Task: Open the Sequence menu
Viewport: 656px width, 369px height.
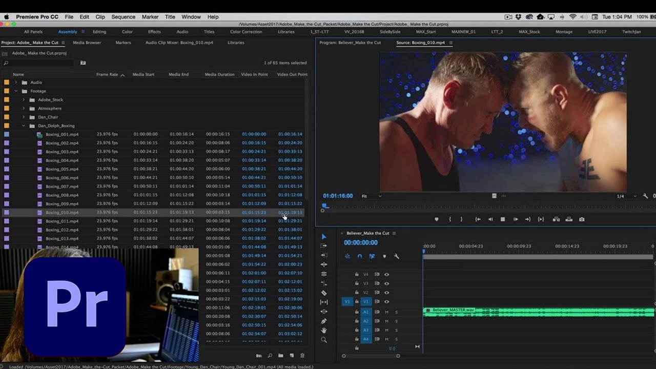Action: [x=123, y=17]
